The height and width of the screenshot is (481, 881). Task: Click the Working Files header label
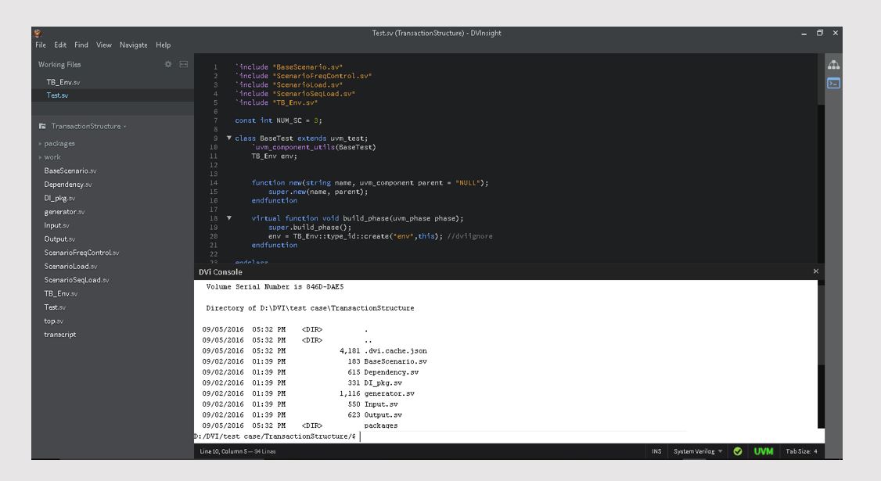coord(59,65)
